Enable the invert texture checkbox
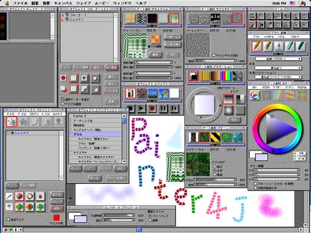The image size is (311, 233). point(213,55)
